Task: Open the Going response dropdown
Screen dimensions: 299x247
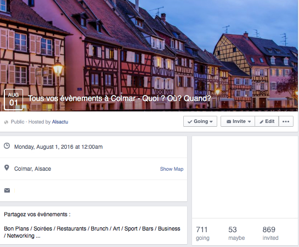Action: coord(200,121)
